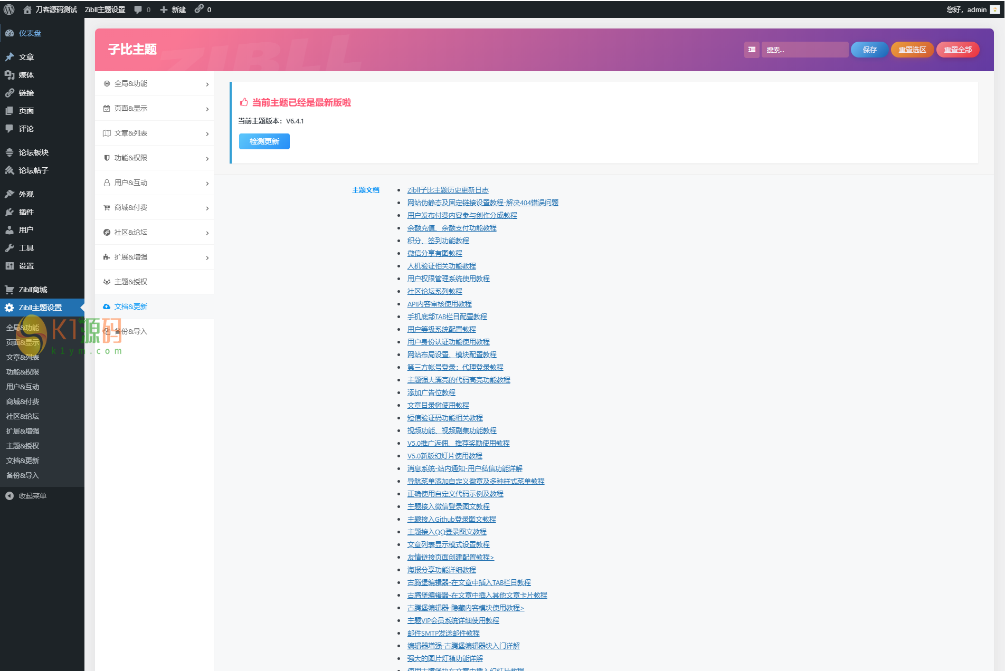Screen dimensions: 1005x671
Task: Open 备份&导入 submenu item in left sidebar
Action: tap(23, 475)
